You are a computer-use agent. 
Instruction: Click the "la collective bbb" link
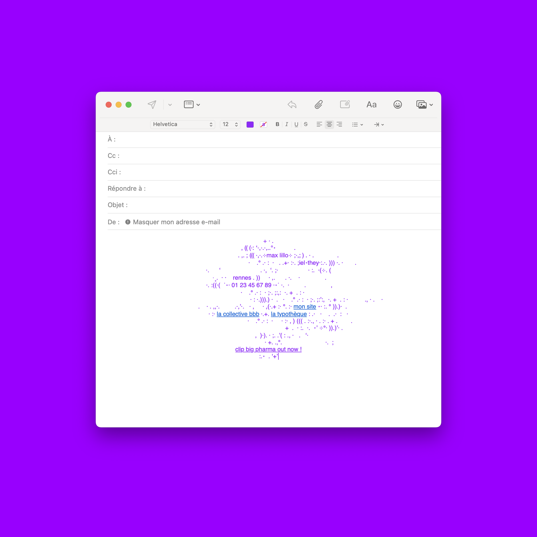238,314
